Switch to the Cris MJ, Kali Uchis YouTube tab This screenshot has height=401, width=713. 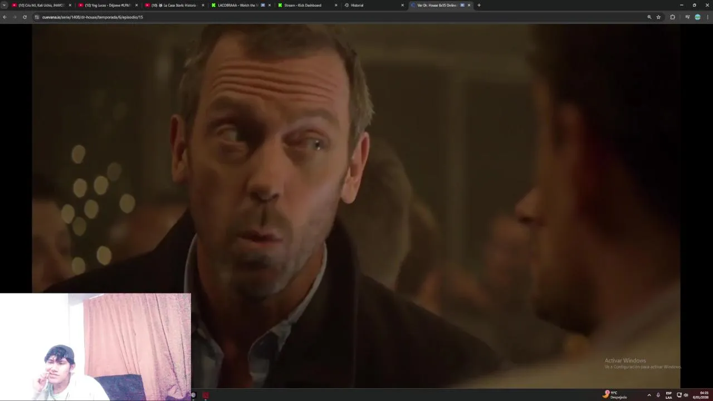click(x=41, y=5)
